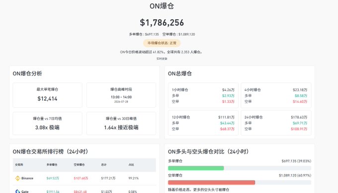
Task: Click the 1小时 long value $2.93万
Action: click(x=228, y=96)
